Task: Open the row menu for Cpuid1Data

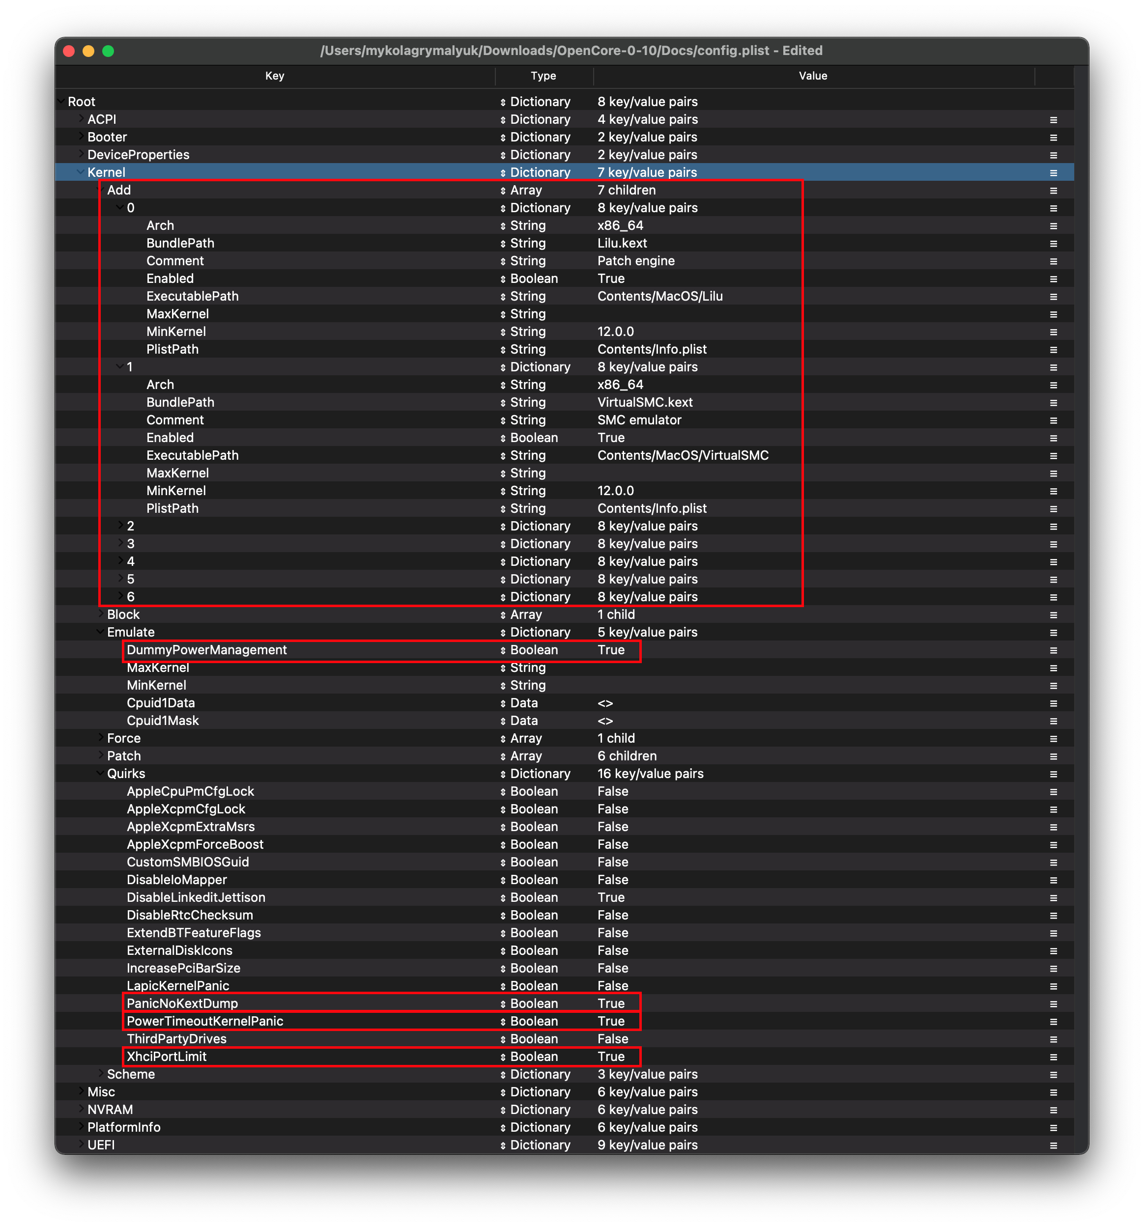Action: 1053,703
